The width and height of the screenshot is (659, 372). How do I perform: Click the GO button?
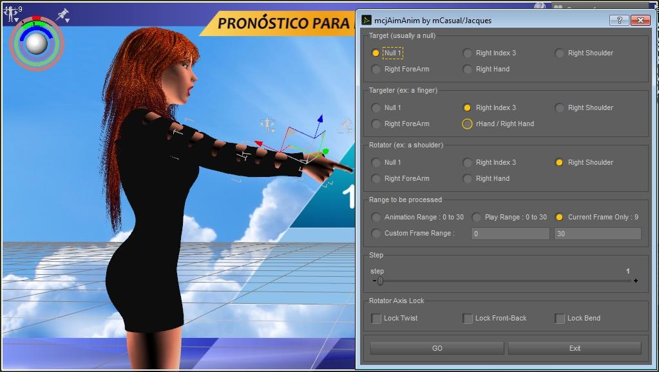tap(437, 348)
